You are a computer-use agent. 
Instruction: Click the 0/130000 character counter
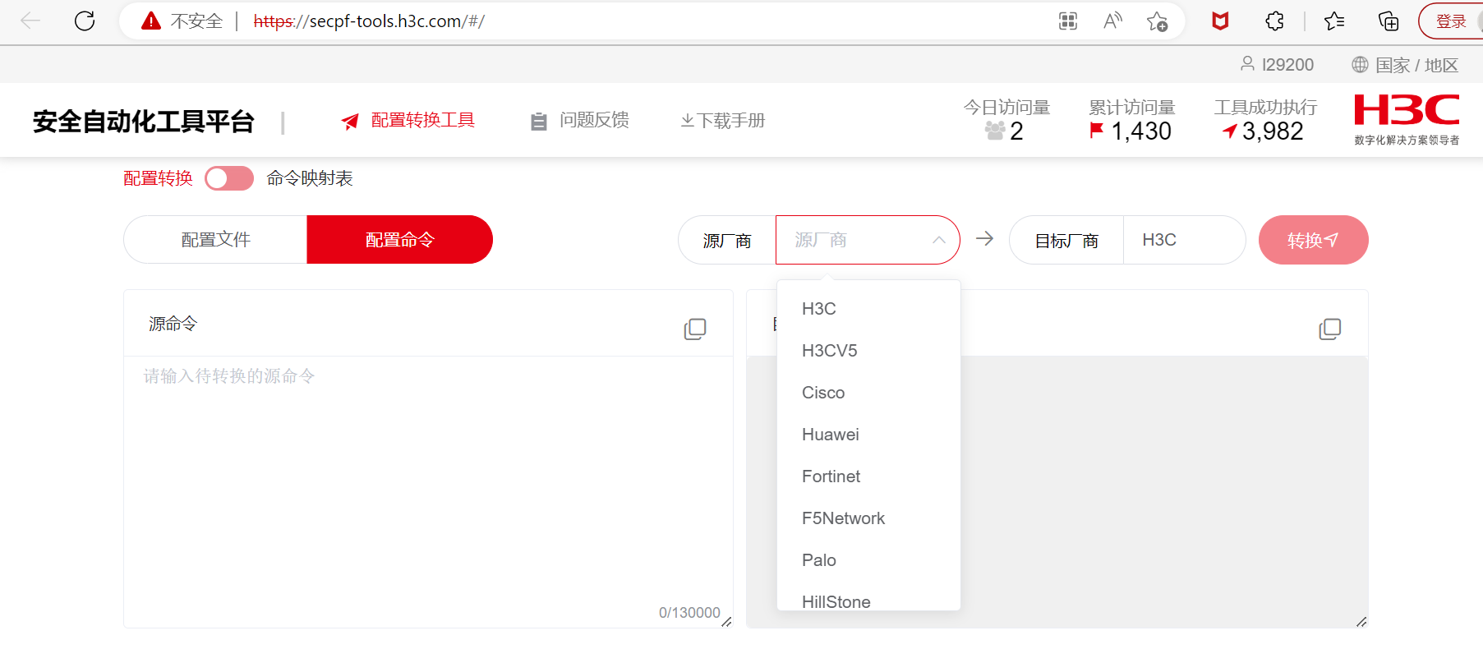689,613
